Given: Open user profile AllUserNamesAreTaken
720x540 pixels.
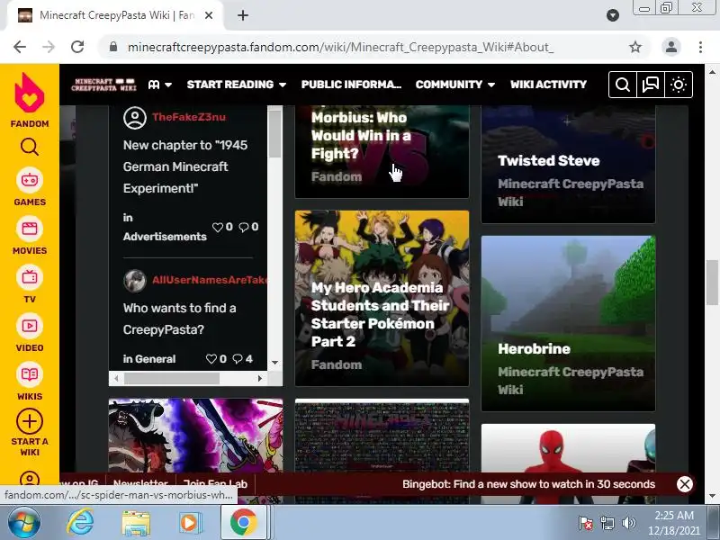Looking at the screenshot, I should (210, 280).
